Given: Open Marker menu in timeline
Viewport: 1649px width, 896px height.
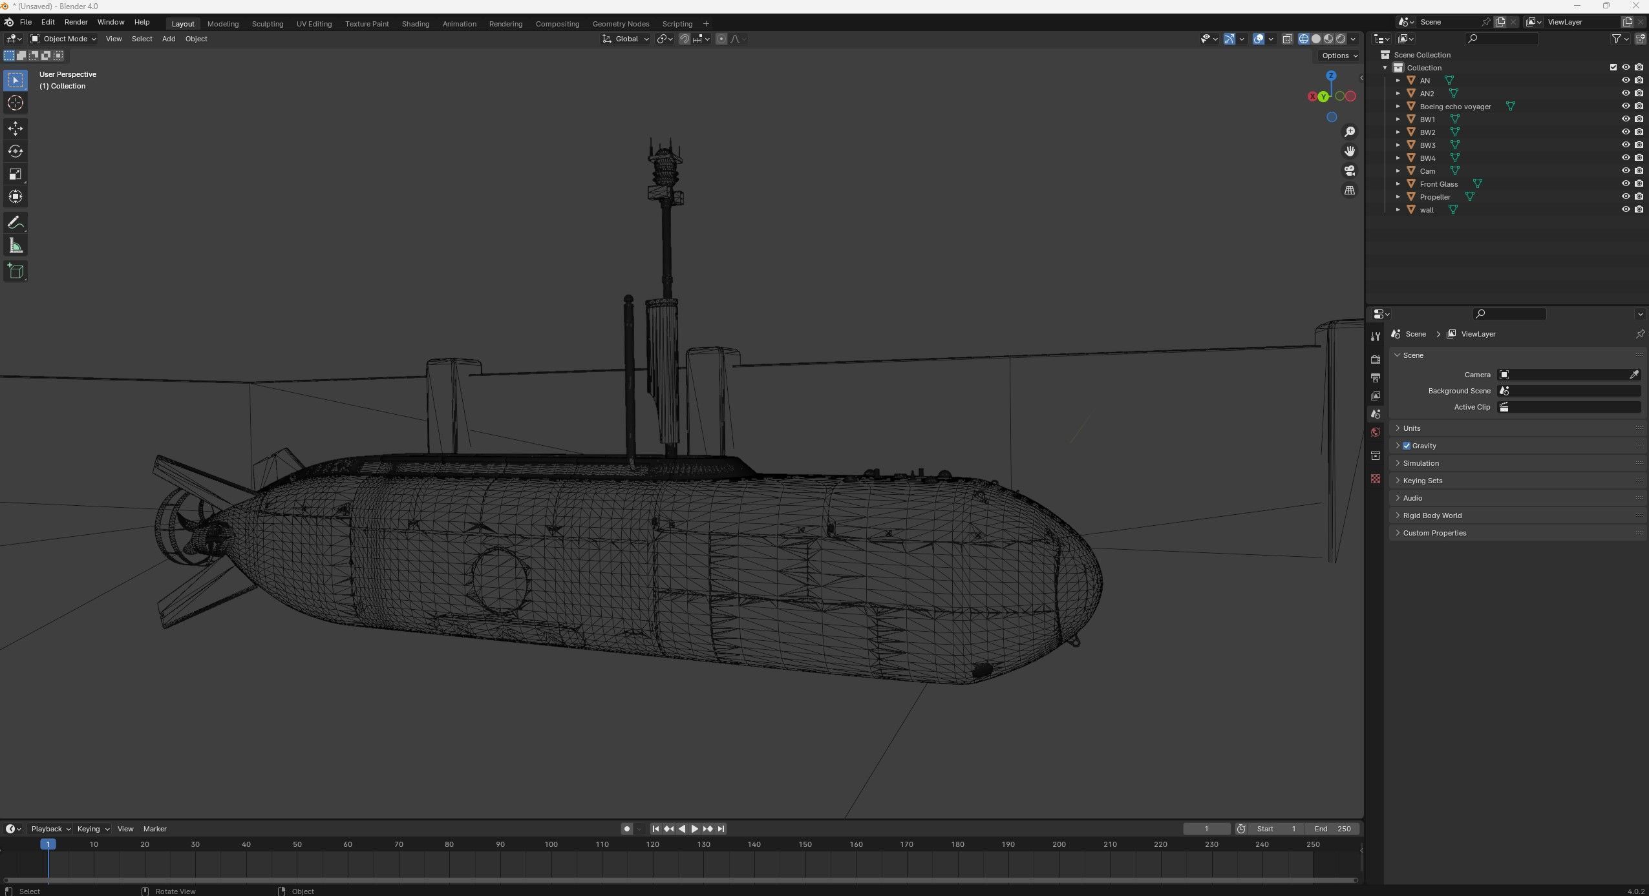Looking at the screenshot, I should [154, 829].
